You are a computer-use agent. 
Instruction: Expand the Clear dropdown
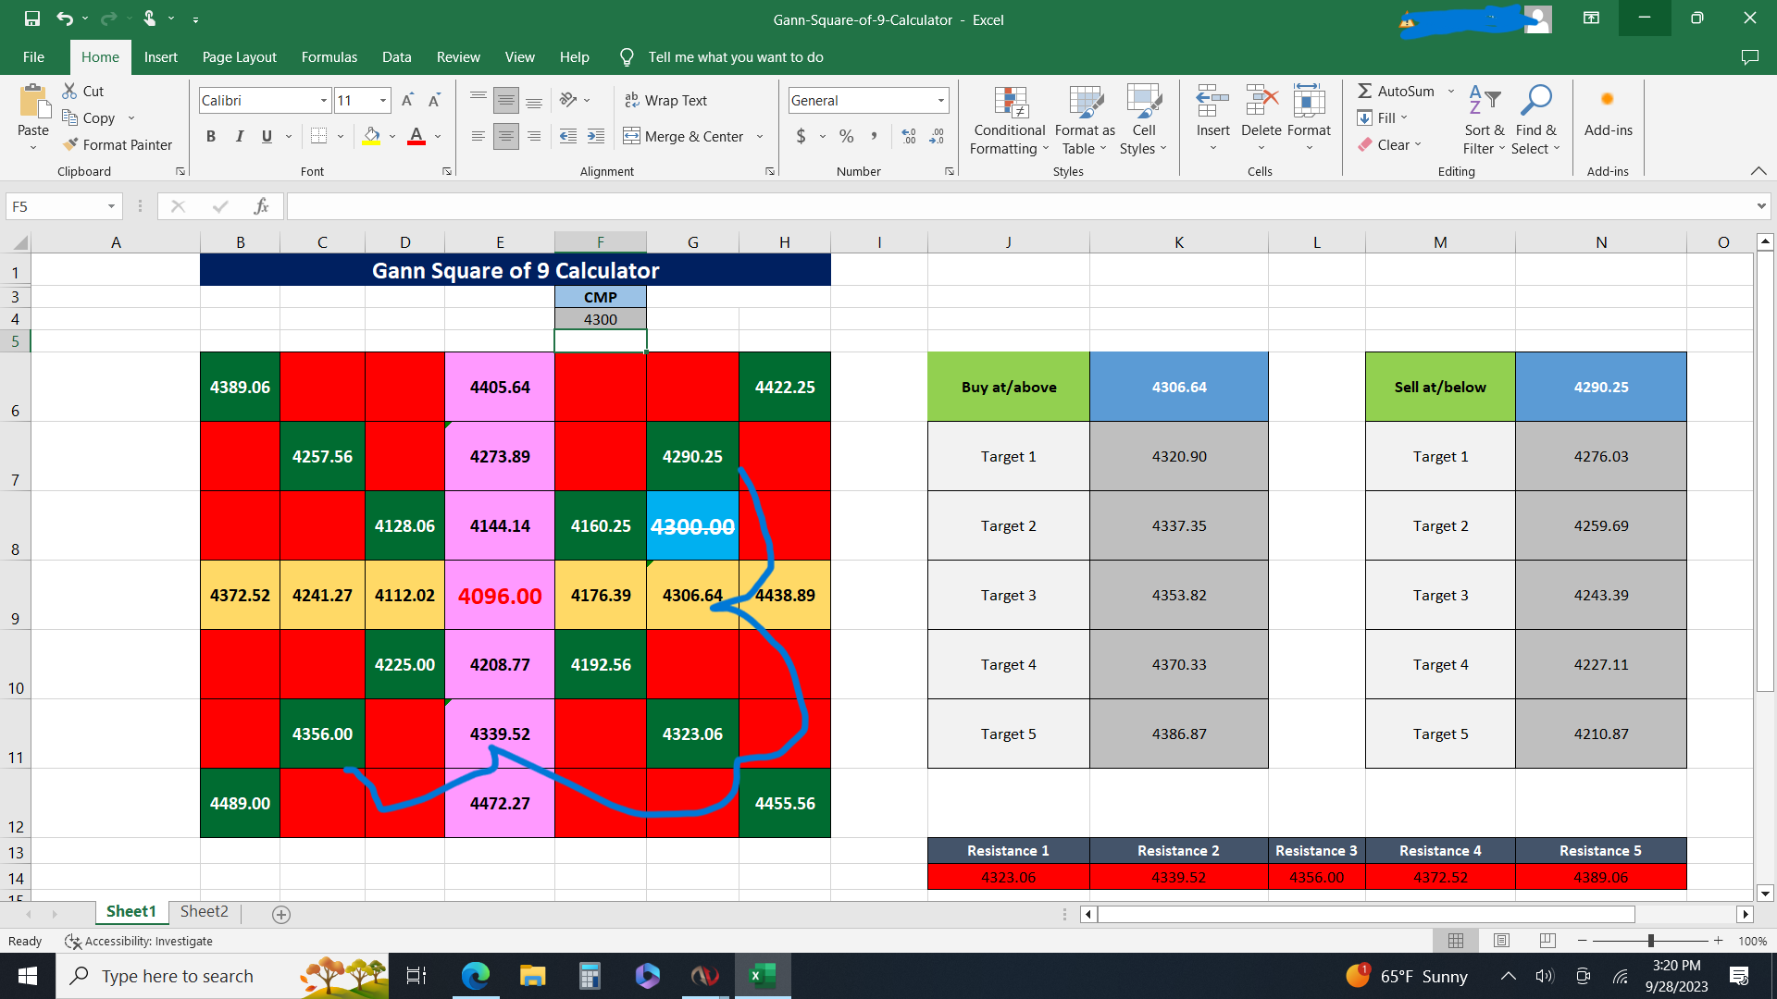(1417, 144)
